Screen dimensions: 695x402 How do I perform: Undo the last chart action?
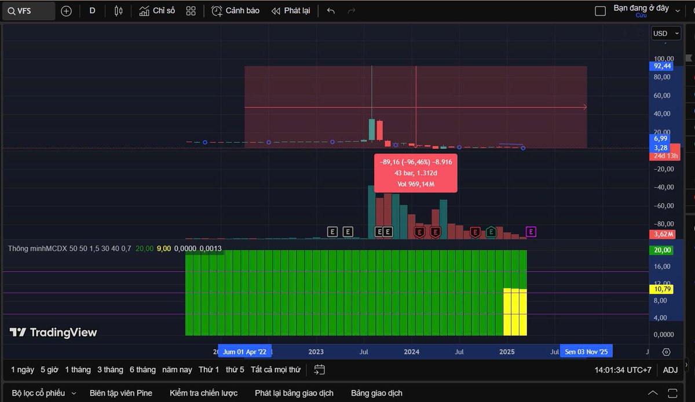[x=331, y=11]
